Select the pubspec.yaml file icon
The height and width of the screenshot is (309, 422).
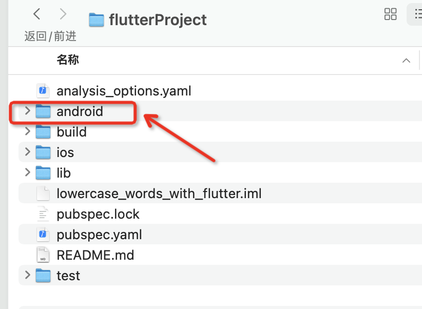tap(43, 234)
